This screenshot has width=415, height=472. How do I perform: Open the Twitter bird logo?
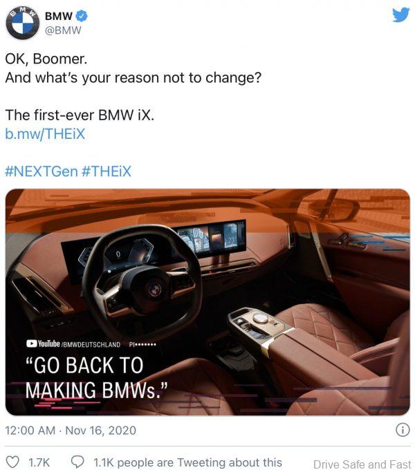(401, 15)
